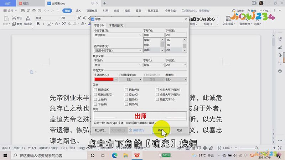Enable Subscript (下标) checkbox

pos(95,104)
